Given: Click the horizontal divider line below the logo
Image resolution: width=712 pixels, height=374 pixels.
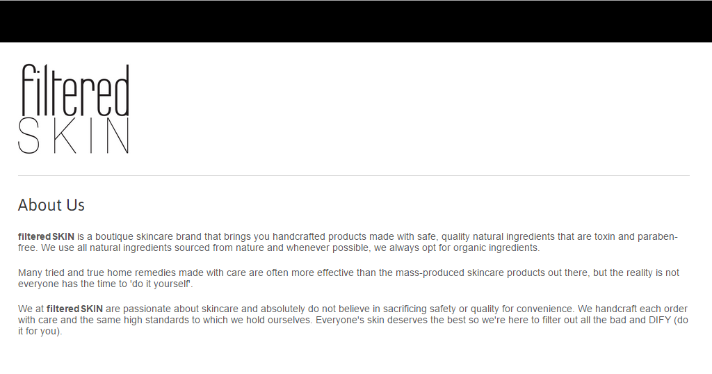Looking at the screenshot, I should 354,176.
